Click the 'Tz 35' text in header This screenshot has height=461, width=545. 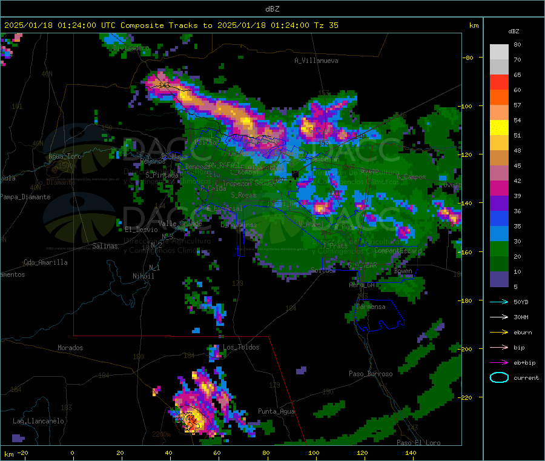click(x=326, y=25)
